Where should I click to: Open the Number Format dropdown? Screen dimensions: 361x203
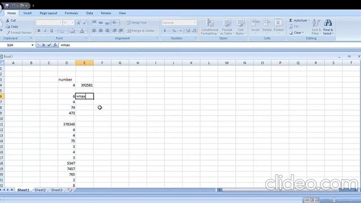[x=195, y=23]
